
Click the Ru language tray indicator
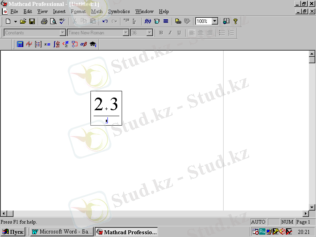[262, 232]
